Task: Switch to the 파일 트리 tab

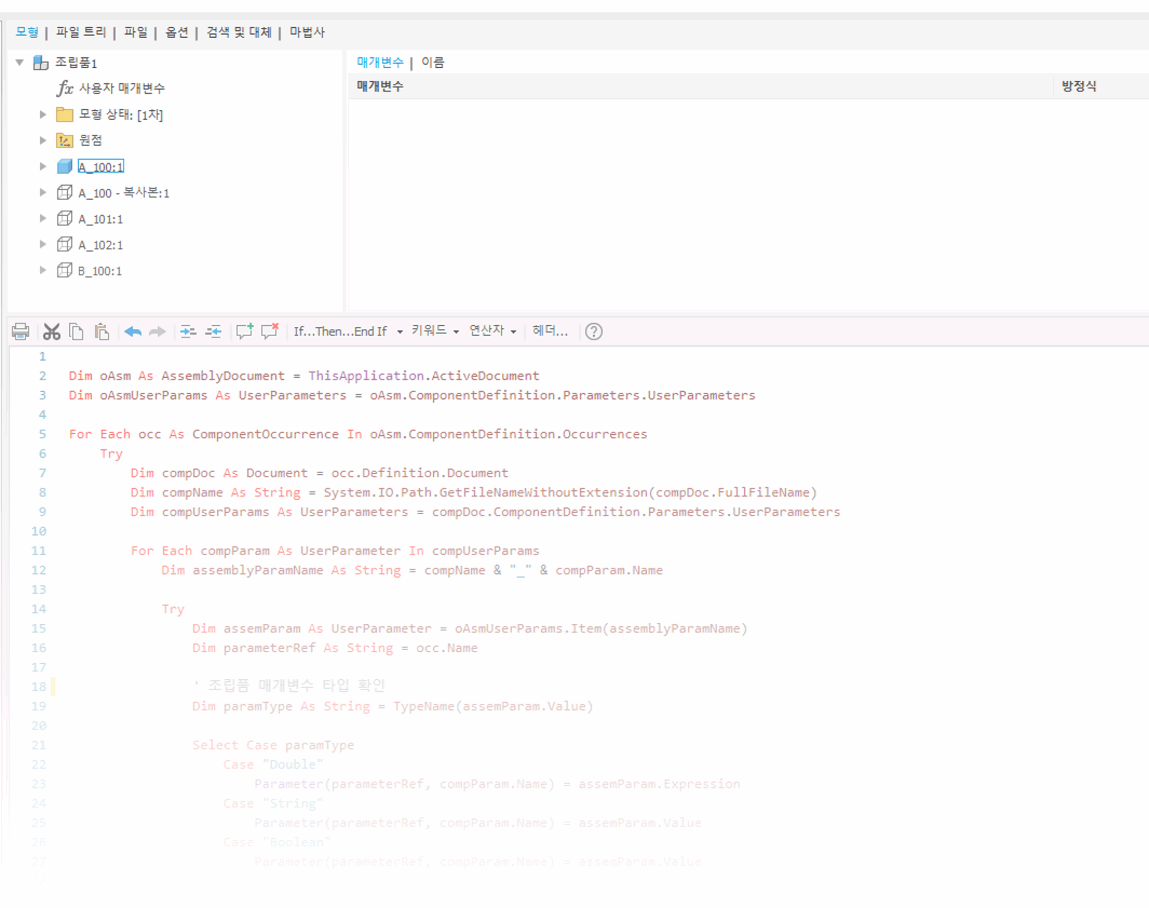Action: pos(81,32)
